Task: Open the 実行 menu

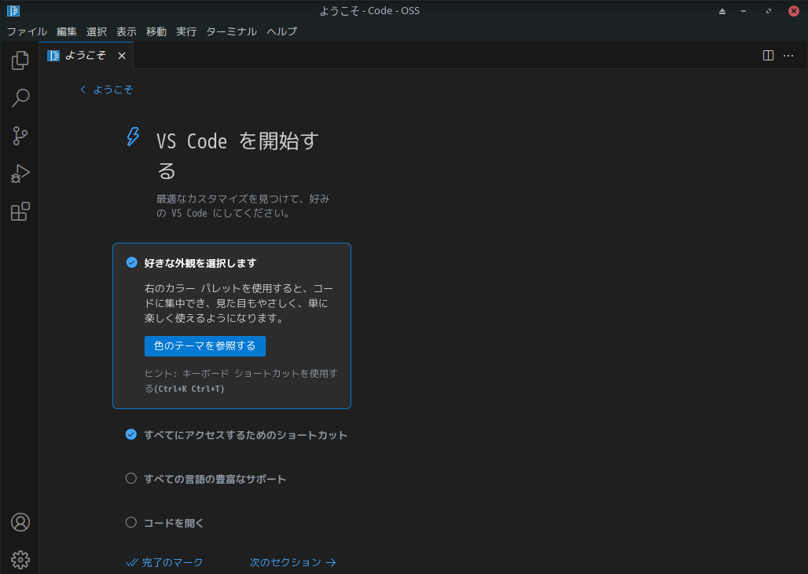Action: coord(186,31)
